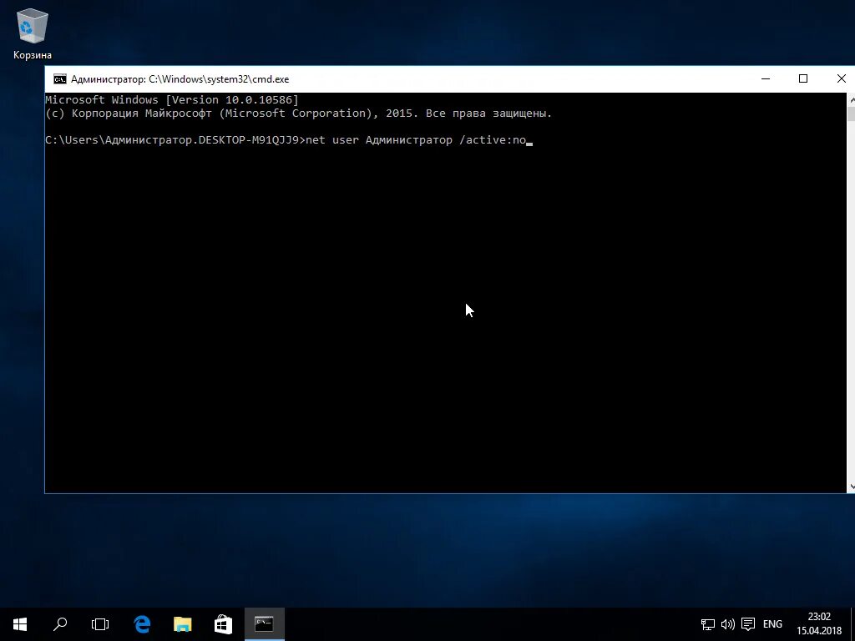
Task: Open Microsoft Edge from the taskbar
Action: 142,623
